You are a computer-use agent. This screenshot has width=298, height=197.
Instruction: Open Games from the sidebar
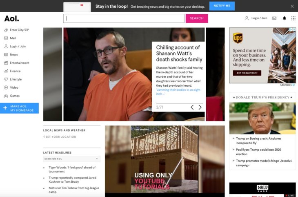(x=15, y=96)
